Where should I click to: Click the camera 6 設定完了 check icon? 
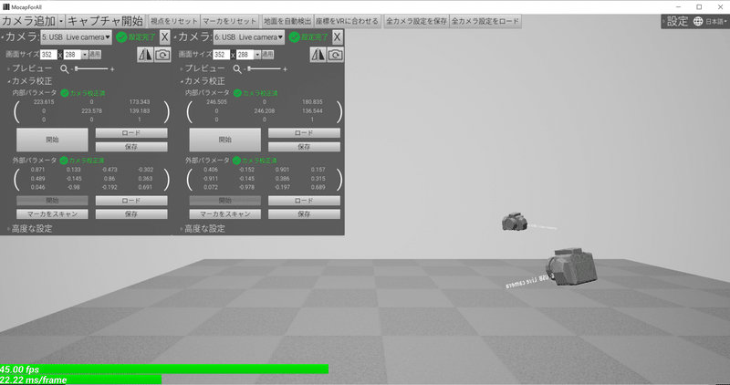[294, 37]
